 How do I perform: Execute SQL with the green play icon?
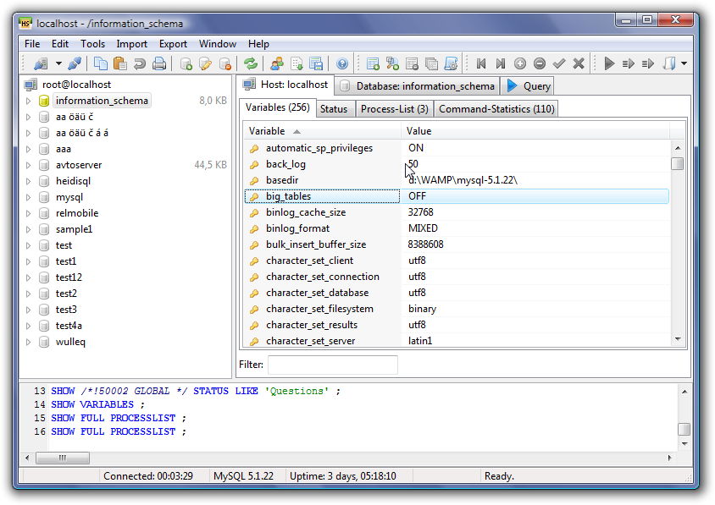[608, 63]
